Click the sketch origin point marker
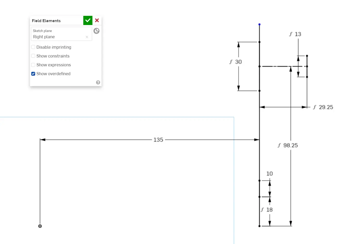This screenshot has width=341, height=244. [x=40, y=226]
